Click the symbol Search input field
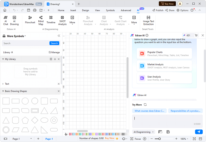206x142 pixels. pos(25,43)
